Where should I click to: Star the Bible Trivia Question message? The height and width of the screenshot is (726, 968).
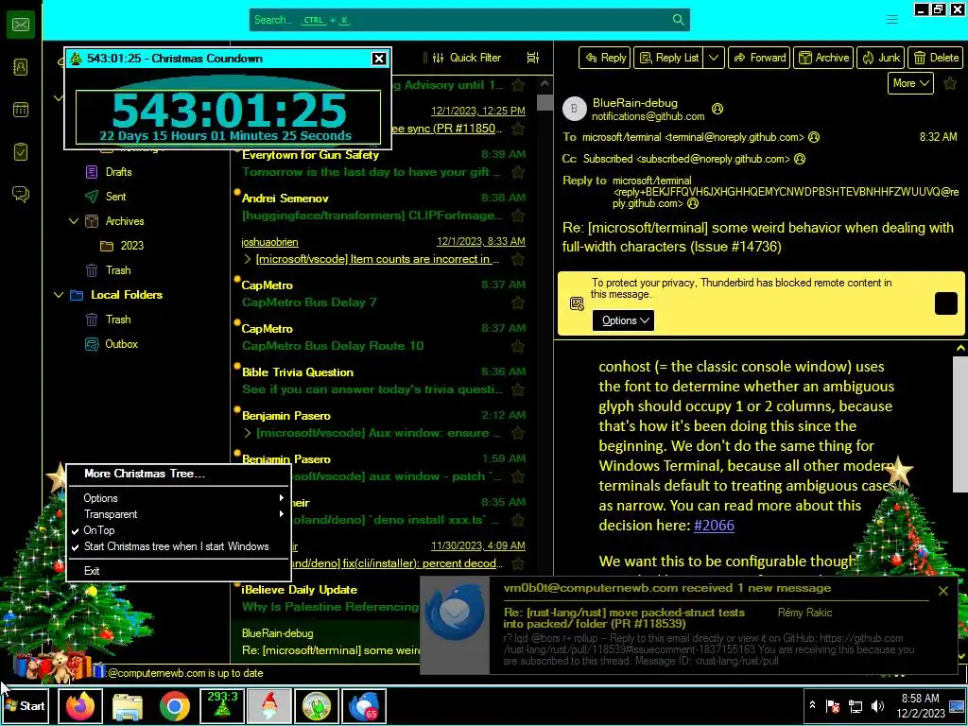(518, 389)
